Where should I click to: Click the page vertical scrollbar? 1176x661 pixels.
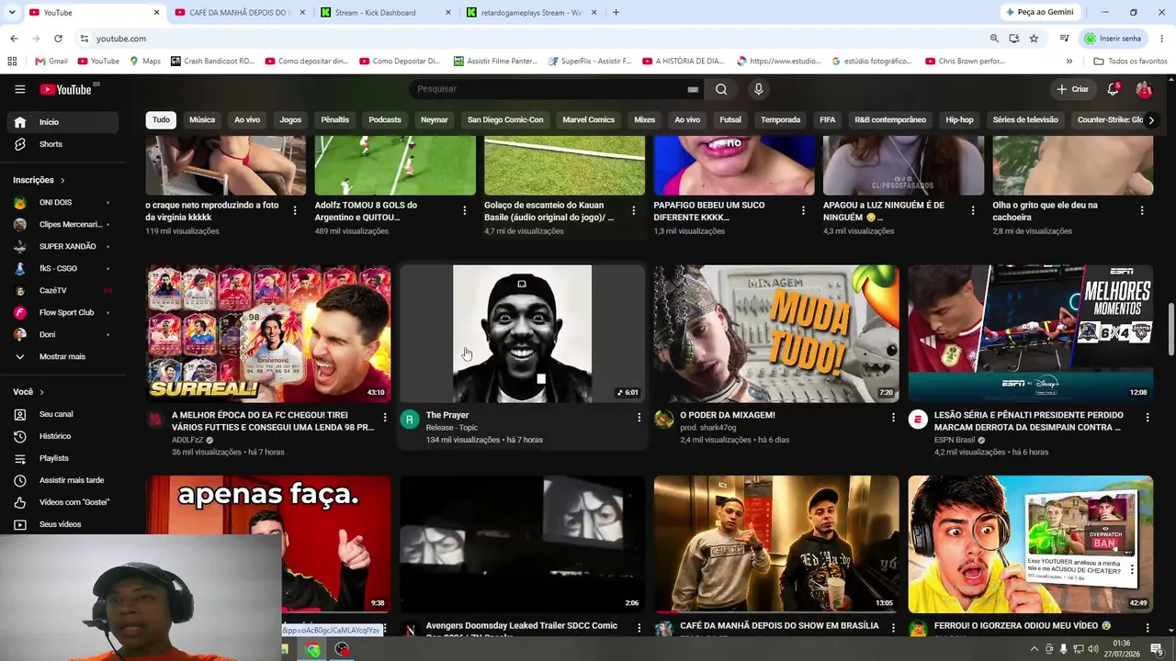point(1170,330)
